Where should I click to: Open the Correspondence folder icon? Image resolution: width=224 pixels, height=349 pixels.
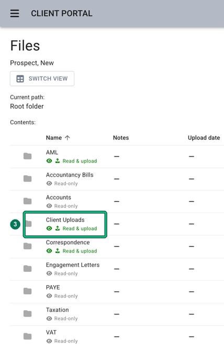pyautogui.click(x=28, y=246)
